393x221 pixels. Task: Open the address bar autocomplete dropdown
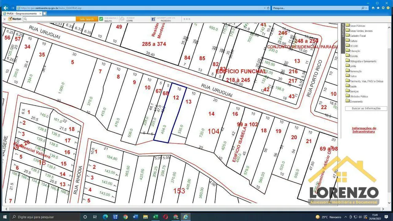[x=264, y=8]
